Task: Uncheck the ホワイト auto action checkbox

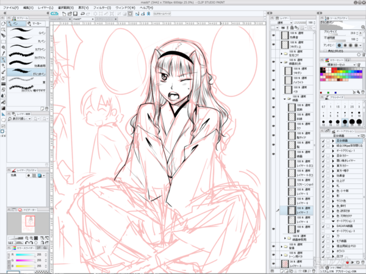Action: point(323,251)
